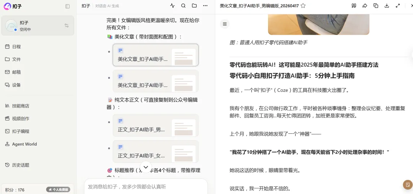Click heading 零代码小白用扣子打造AI助手：5分钟上手指南

[x=292, y=76]
